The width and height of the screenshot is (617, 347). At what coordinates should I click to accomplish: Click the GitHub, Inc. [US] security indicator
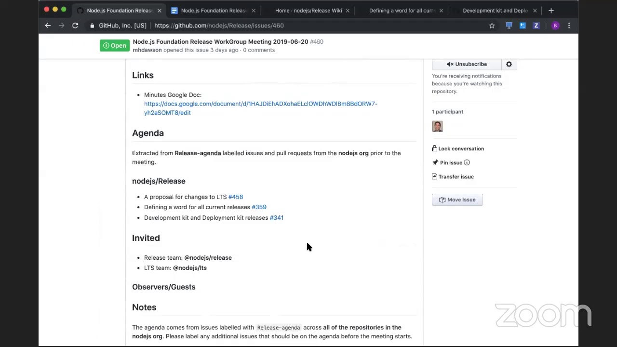[x=118, y=26]
